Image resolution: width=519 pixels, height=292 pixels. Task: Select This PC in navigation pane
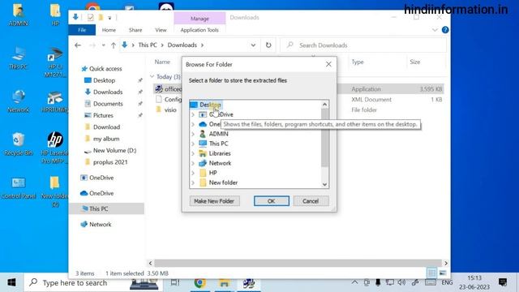(98, 208)
